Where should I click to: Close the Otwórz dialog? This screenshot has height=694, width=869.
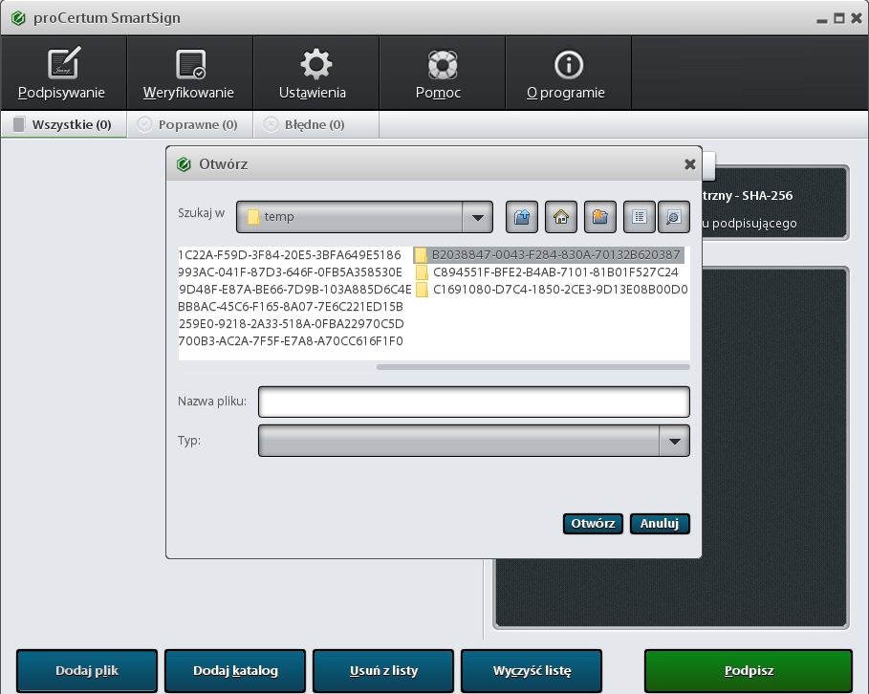[x=690, y=164]
